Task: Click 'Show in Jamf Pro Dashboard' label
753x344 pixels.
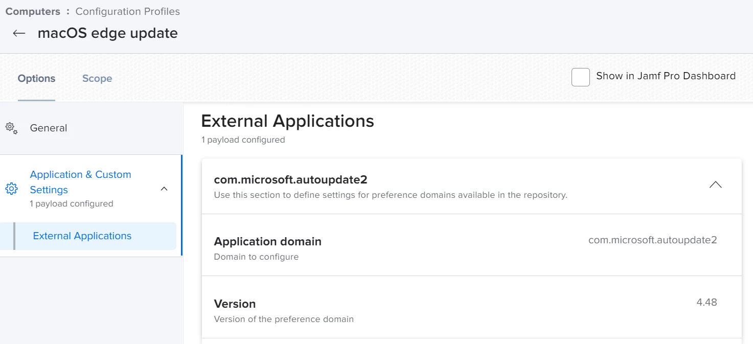Action: (666, 76)
